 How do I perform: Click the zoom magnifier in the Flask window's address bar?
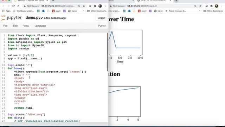[x=195, y=6]
